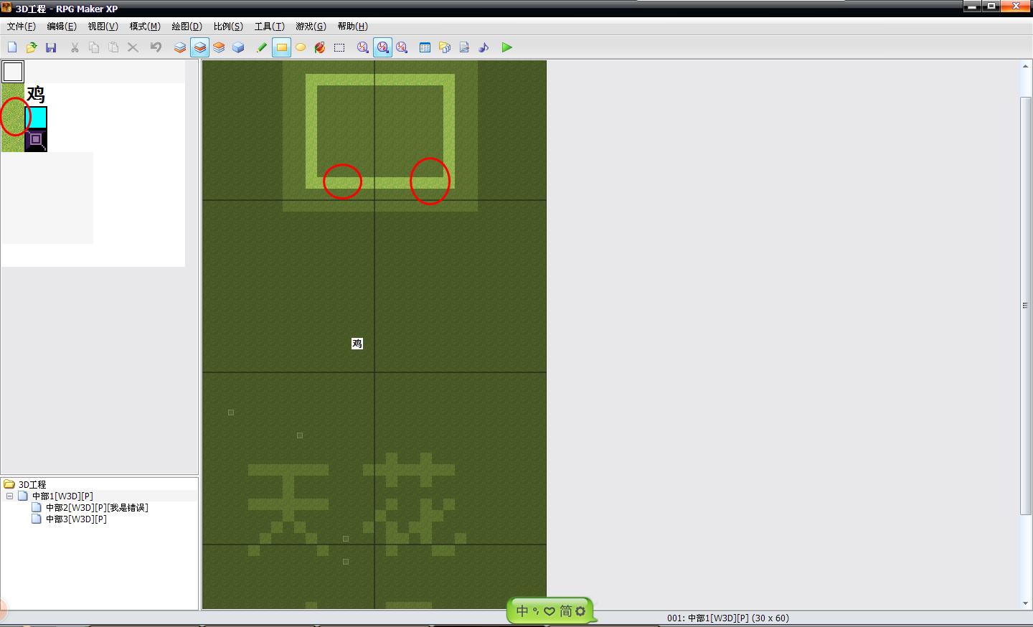Open the Sound Test tool
Image resolution: width=1033 pixels, height=627 pixels.
click(x=484, y=47)
